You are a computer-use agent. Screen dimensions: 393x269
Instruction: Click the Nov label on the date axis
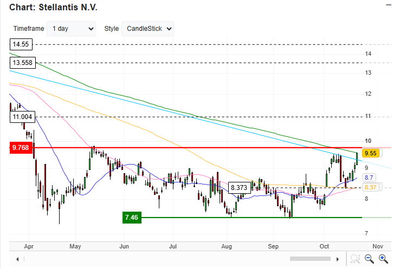(x=378, y=246)
